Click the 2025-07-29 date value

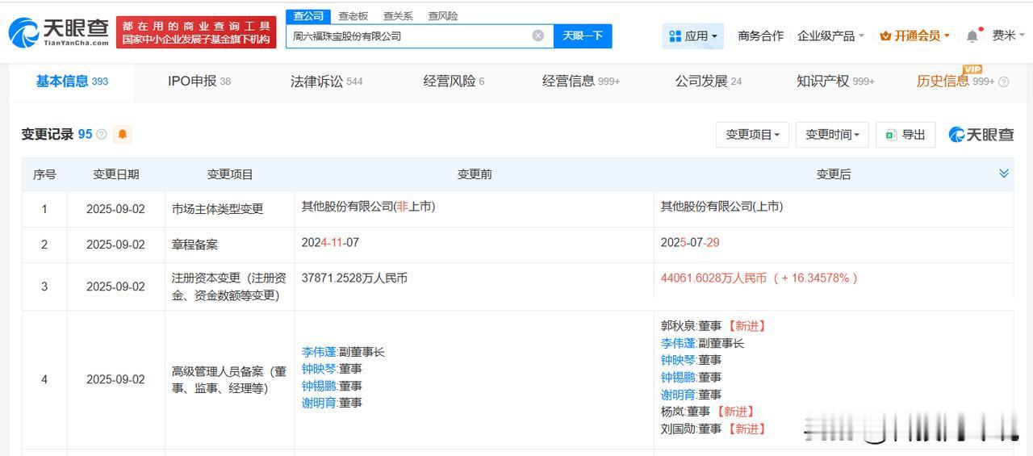click(x=690, y=242)
